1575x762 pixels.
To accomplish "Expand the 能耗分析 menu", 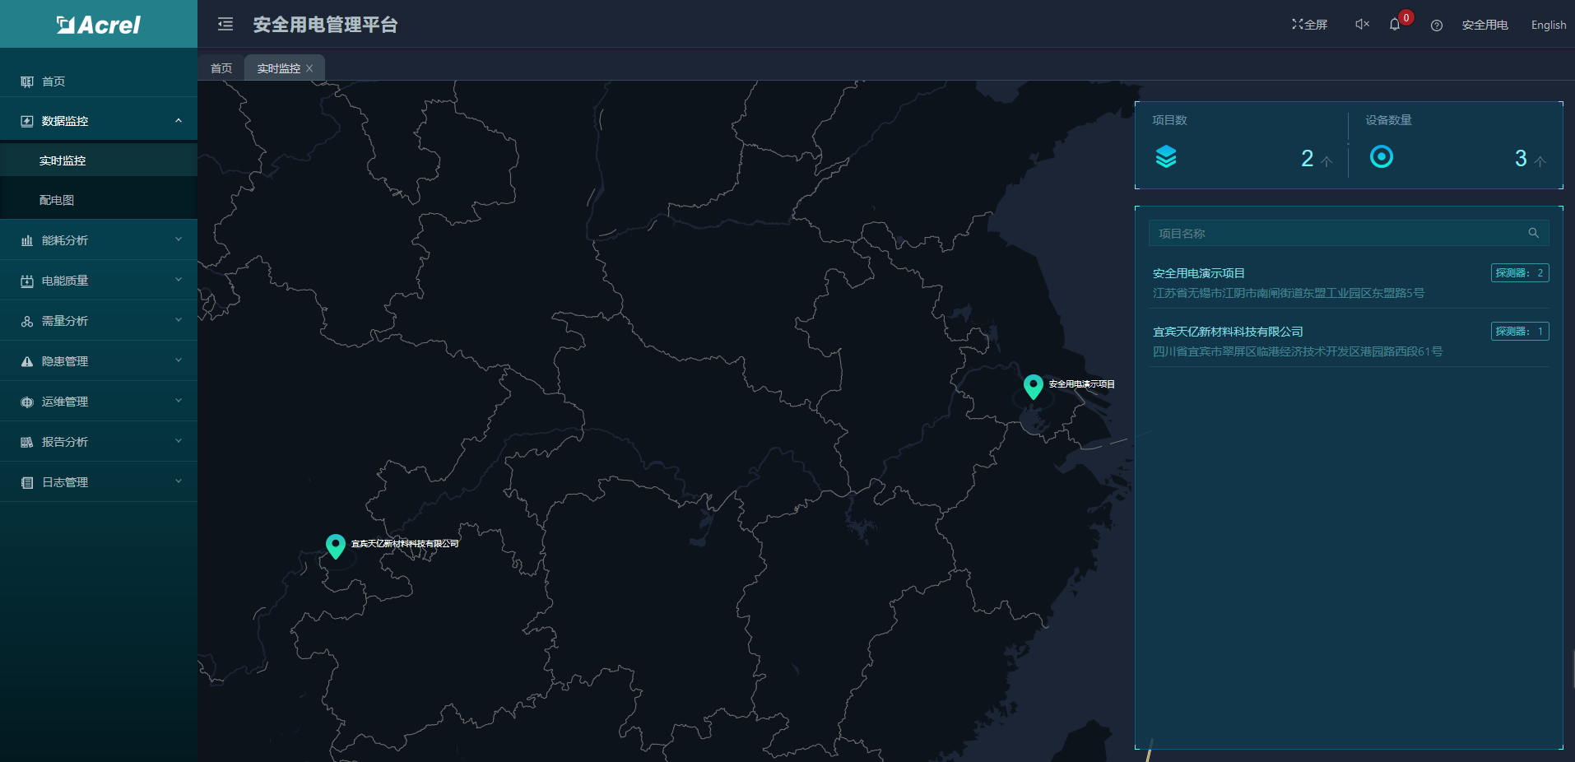I will [x=99, y=240].
